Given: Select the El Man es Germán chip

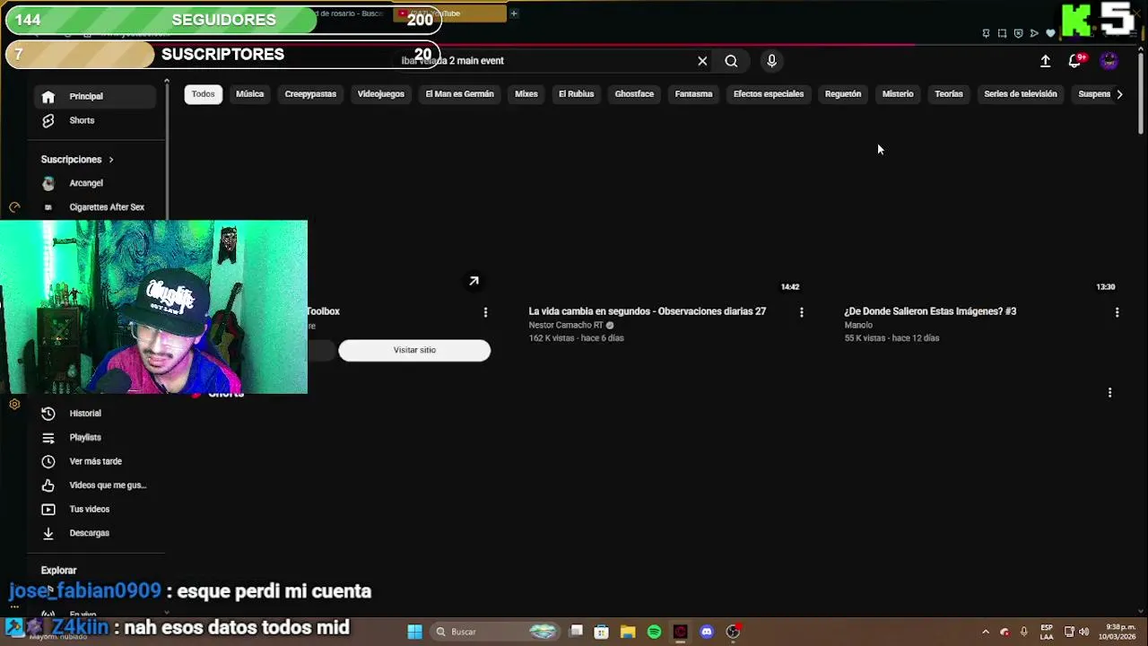Looking at the screenshot, I should tap(459, 94).
